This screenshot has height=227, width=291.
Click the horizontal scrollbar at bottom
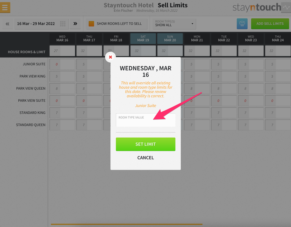(x=127, y=224)
